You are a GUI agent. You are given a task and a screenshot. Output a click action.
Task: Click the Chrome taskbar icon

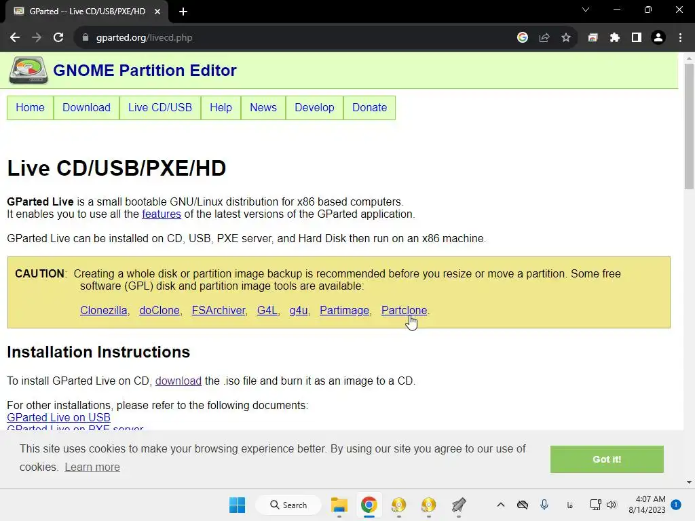[369, 505]
